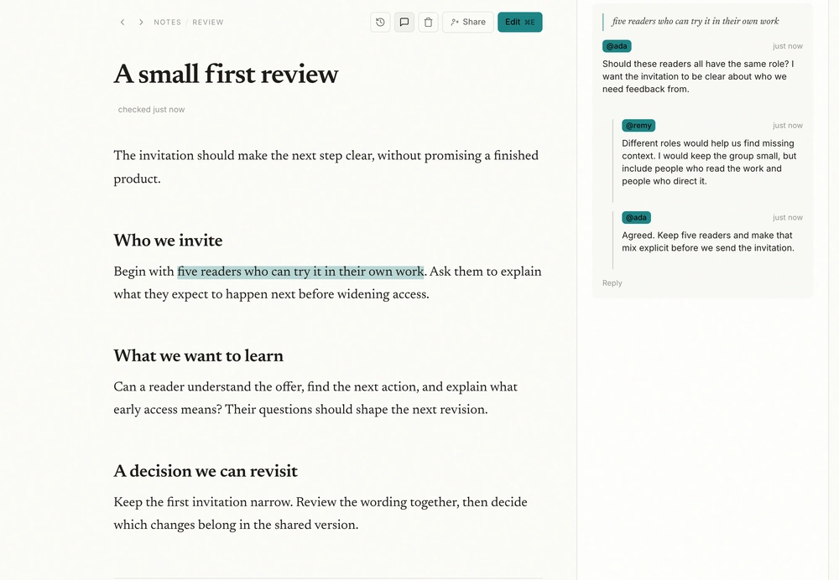Screen dimensions: 839x580
Task: Click the "Who we invite" heading
Action: [x=168, y=241]
